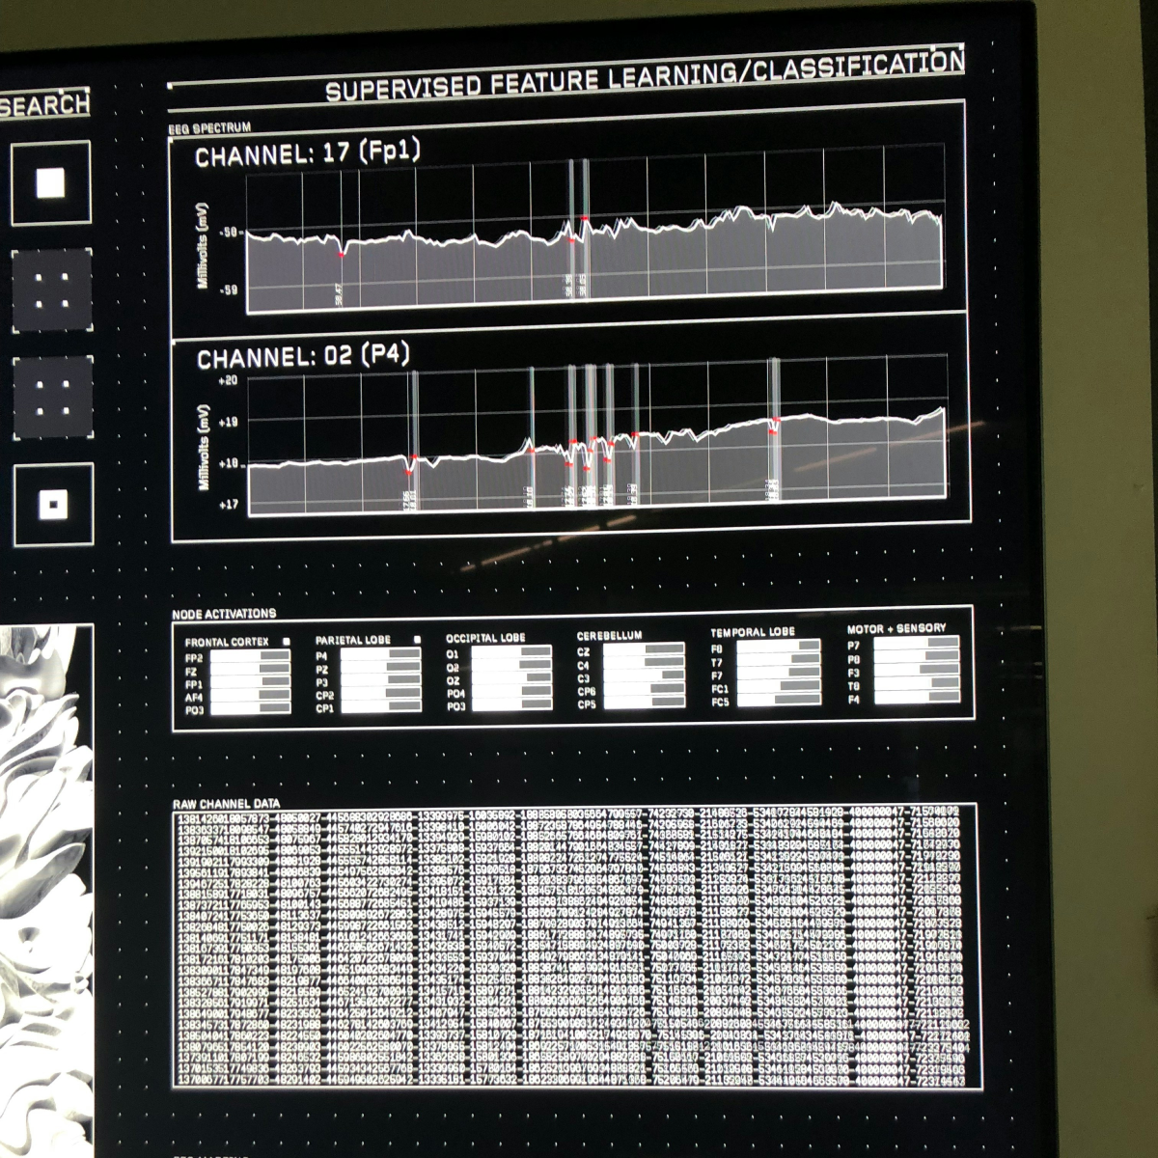This screenshot has height=1158, width=1158.
Task: Select the Cerebellum node group header
Action: click(610, 635)
